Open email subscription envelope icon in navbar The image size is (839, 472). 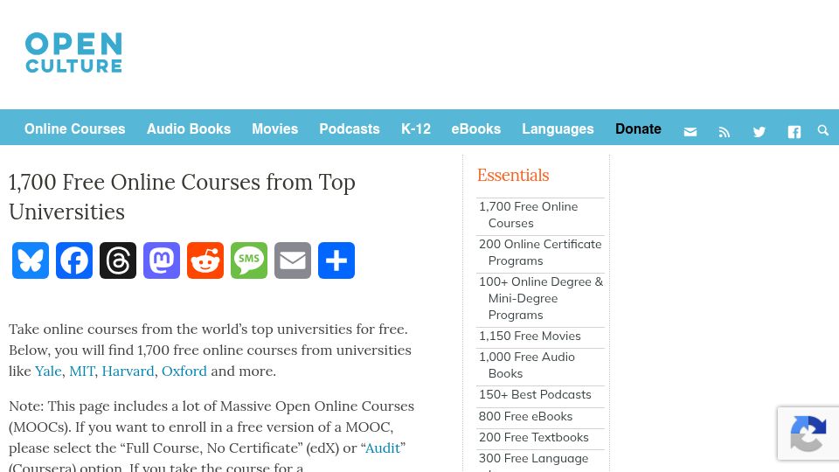tap(690, 132)
